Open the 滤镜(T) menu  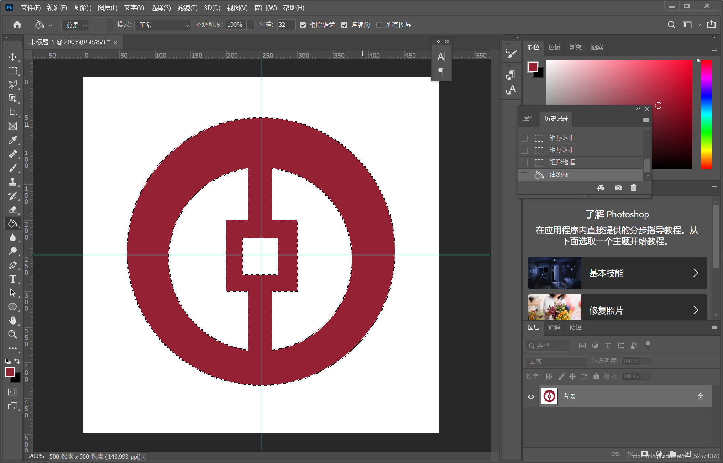point(187,7)
